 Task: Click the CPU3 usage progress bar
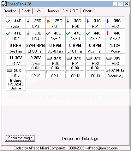point(95,72)
